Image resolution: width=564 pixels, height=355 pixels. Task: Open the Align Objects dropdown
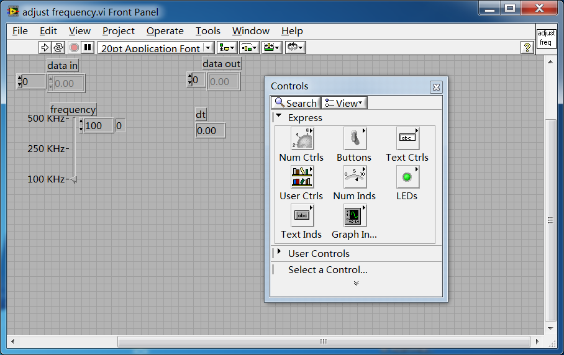227,47
